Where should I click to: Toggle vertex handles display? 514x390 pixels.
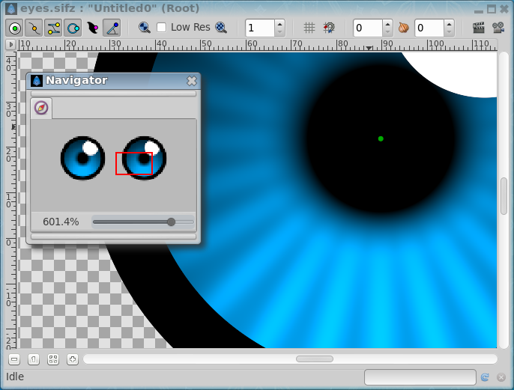pyautogui.click(x=34, y=28)
